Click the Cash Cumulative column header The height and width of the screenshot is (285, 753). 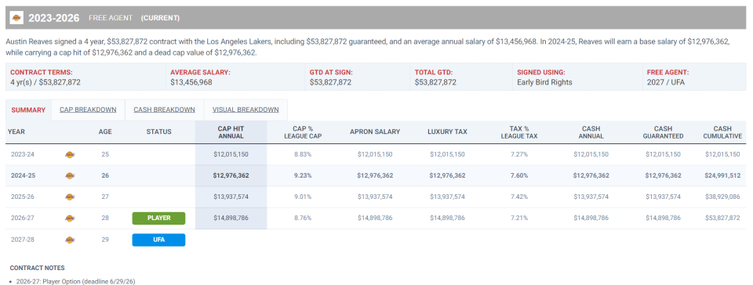[x=722, y=132]
